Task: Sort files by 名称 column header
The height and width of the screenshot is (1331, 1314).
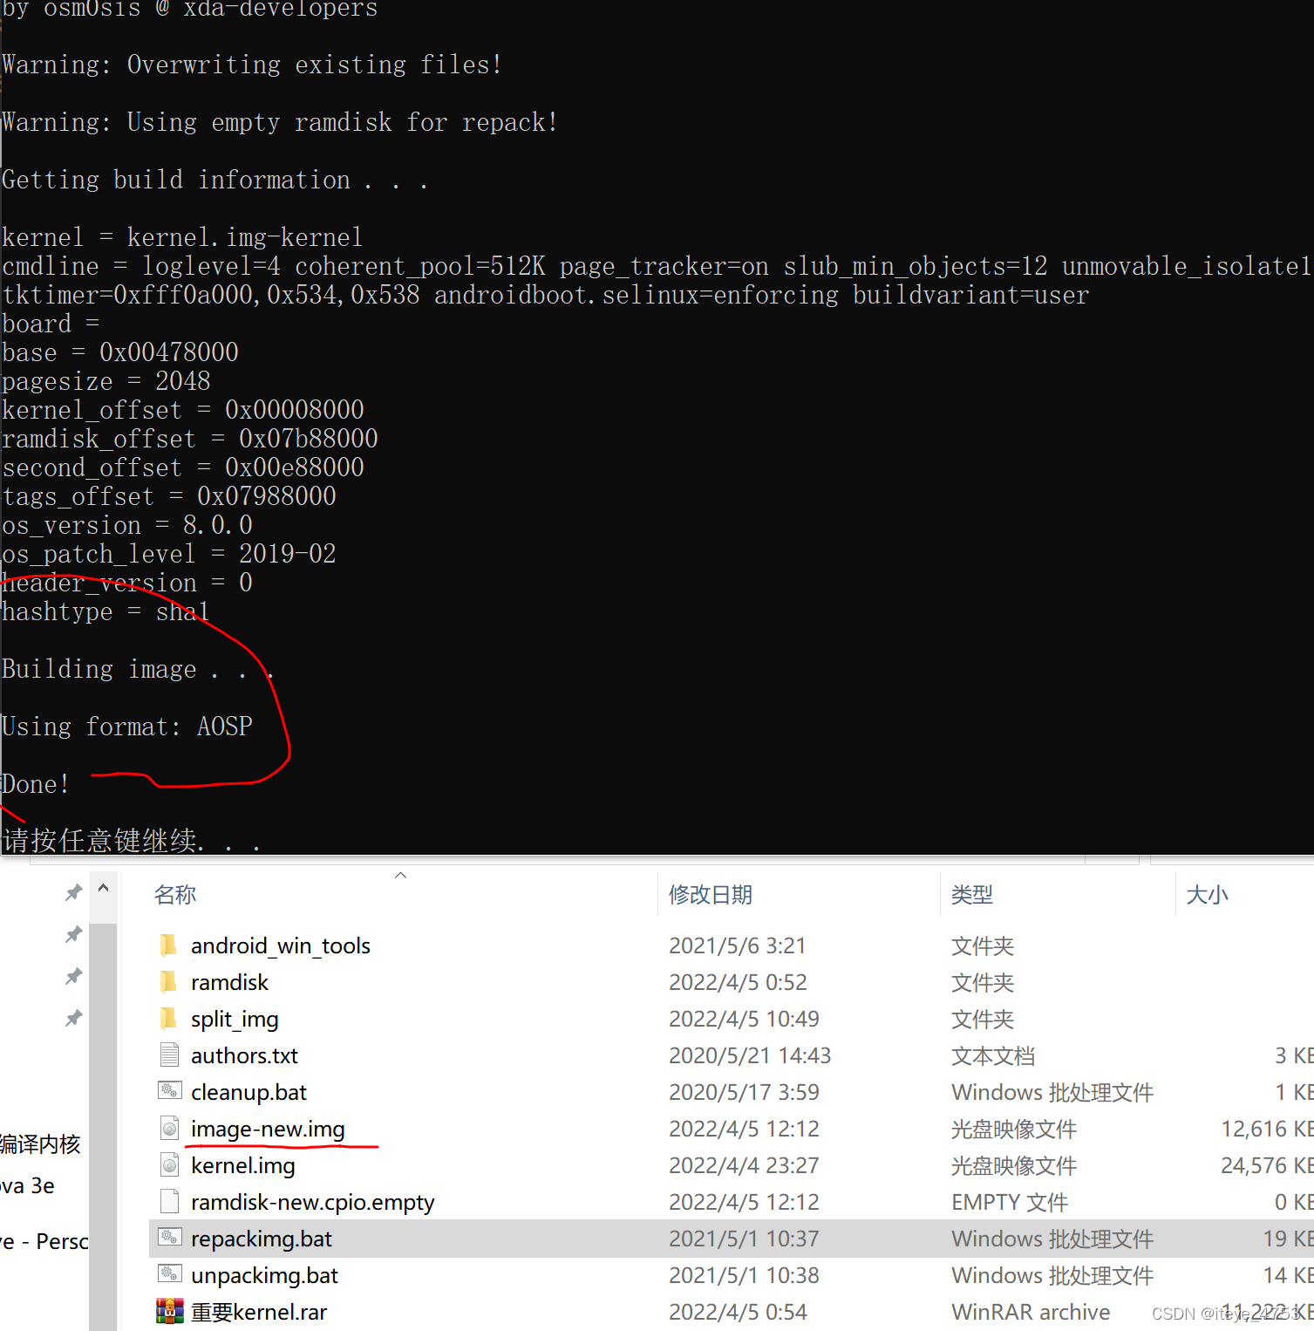Action: click(x=175, y=895)
